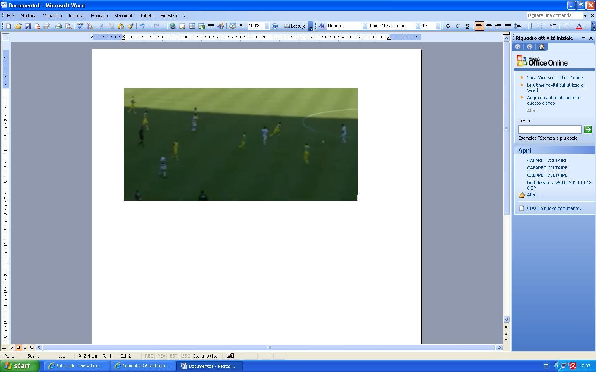The height and width of the screenshot is (372, 596).
Task: Open the Inserisci menu
Action: 76,16
